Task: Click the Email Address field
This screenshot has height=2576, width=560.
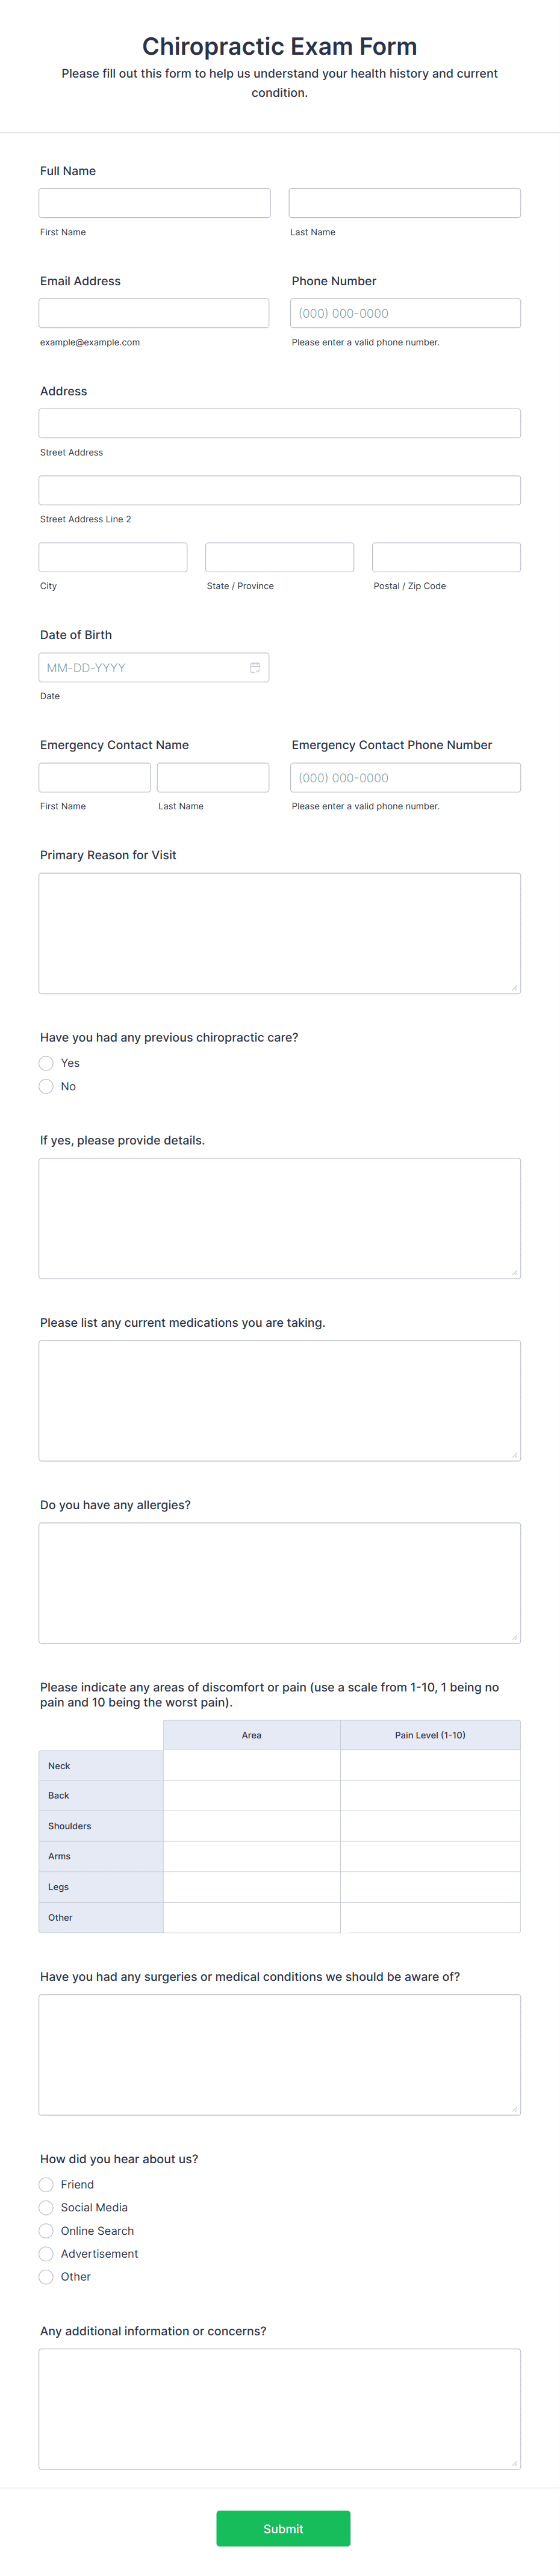Action: pos(154,312)
